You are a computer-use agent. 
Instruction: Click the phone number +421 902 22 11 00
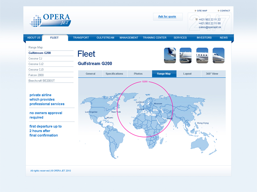[x=210, y=23]
